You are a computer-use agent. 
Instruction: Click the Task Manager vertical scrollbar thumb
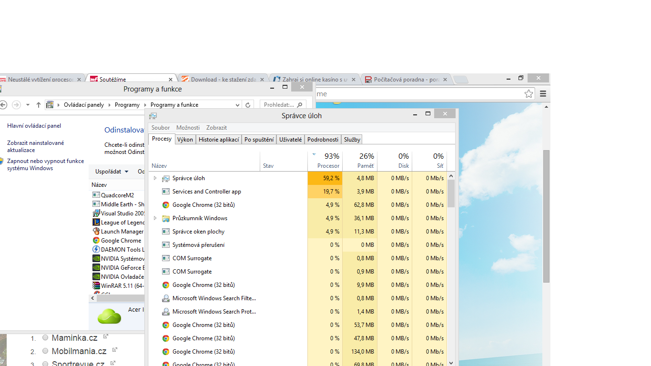[451, 193]
